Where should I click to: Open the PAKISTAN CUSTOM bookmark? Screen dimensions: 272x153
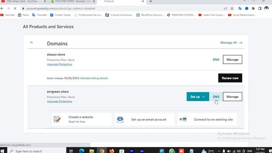tap(181, 15)
